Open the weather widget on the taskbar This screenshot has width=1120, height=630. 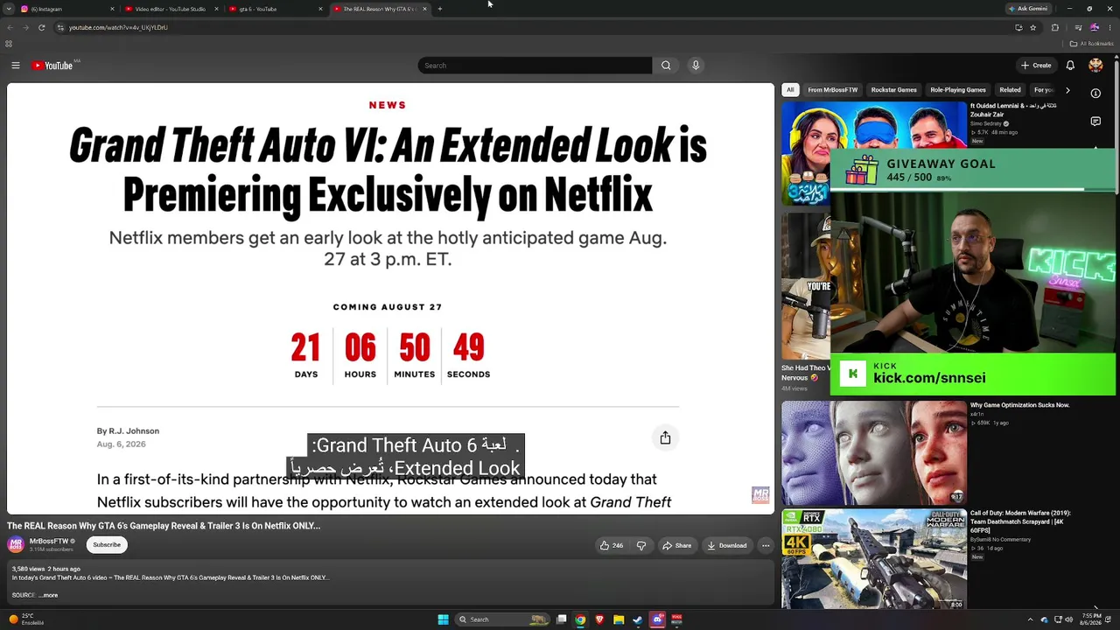click(x=26, y=619)
